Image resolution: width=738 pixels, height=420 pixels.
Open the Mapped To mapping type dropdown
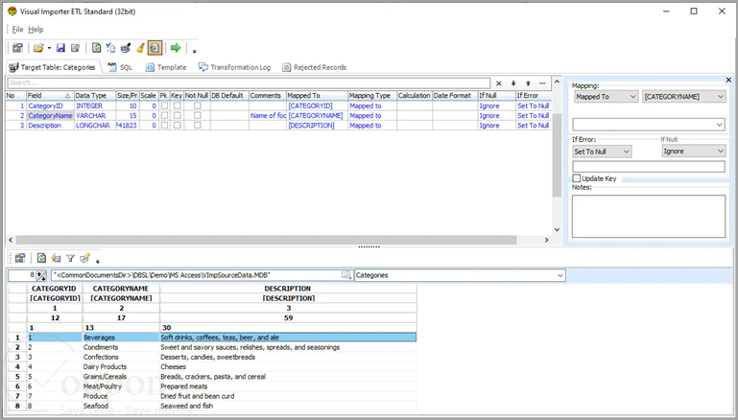[x=607, y=97]
